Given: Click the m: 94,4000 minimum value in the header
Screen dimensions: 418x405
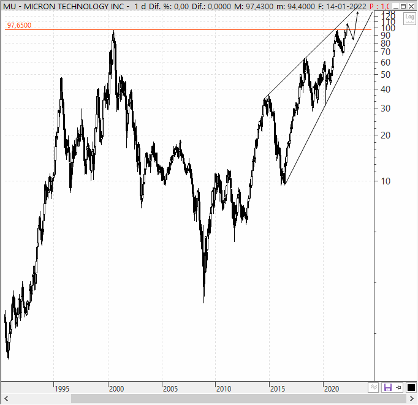Looking at the screenshot, I should coord(295,6).
